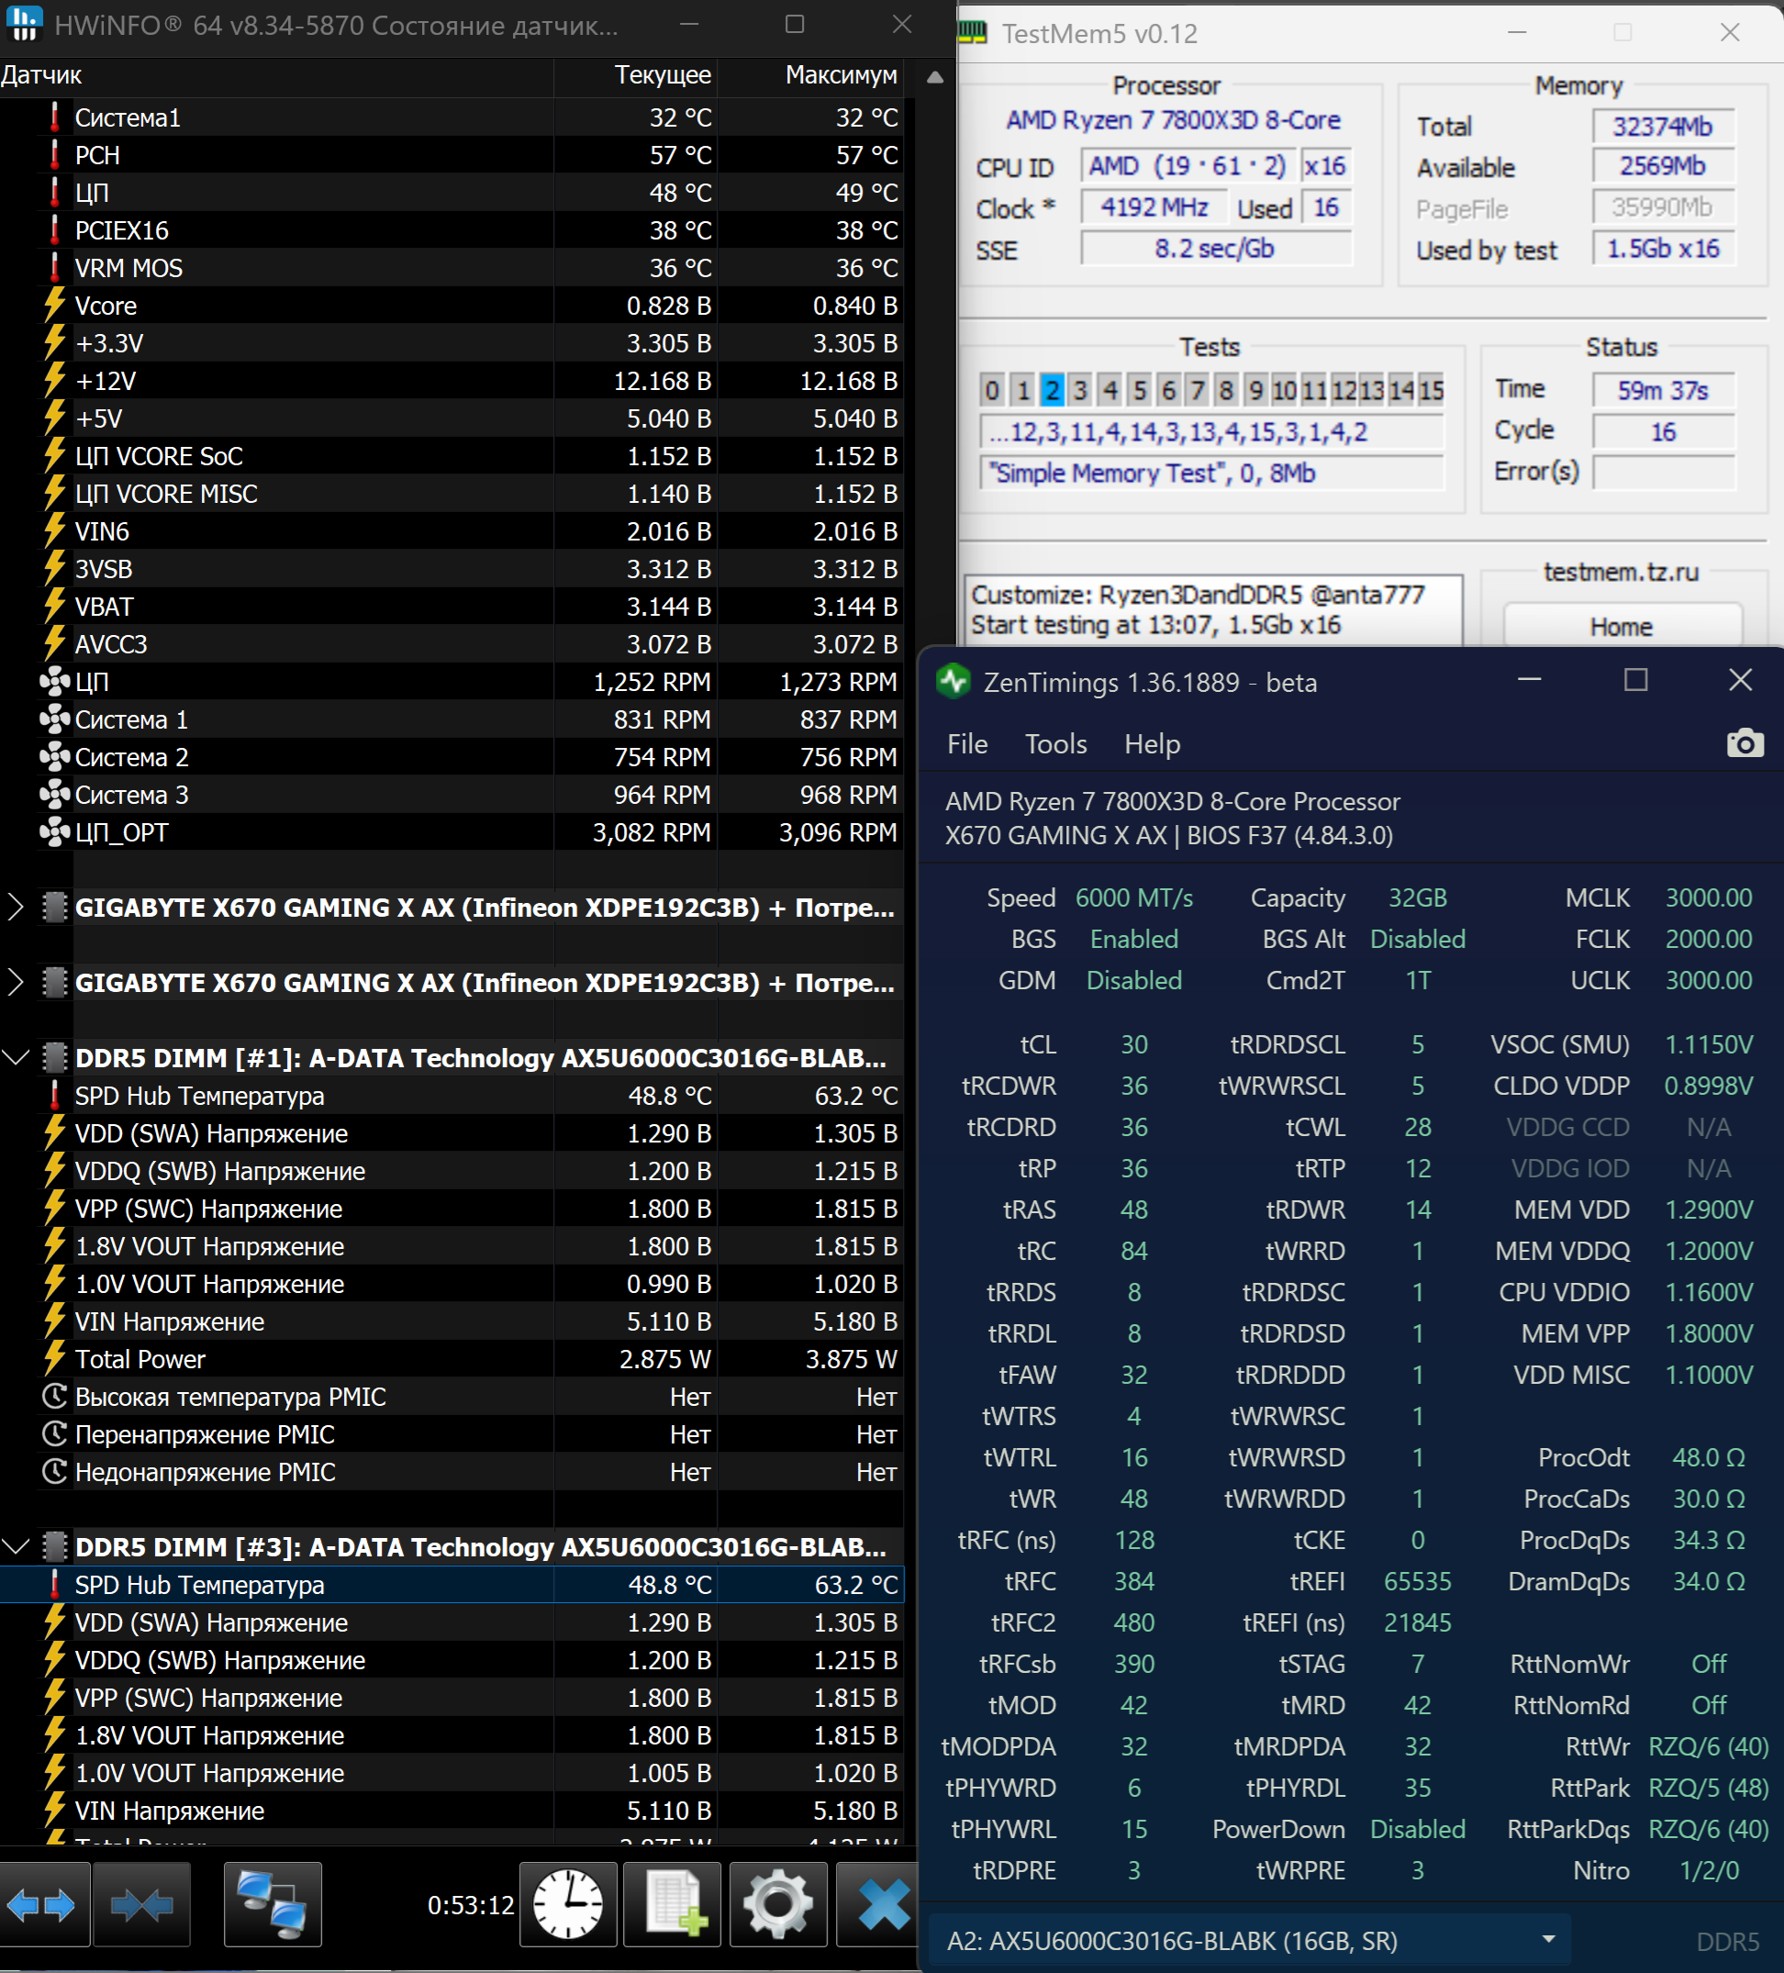The height and width of the screenshot is (1973, 1784).
Task: Collapse DDR5 DIMM [#3] sensor group
Action: point(16,1547)
